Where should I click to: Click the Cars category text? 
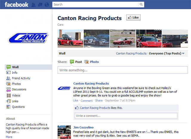click(x=60, y=25)
